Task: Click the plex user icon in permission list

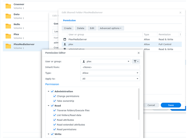Action: (x=65, y=44)
